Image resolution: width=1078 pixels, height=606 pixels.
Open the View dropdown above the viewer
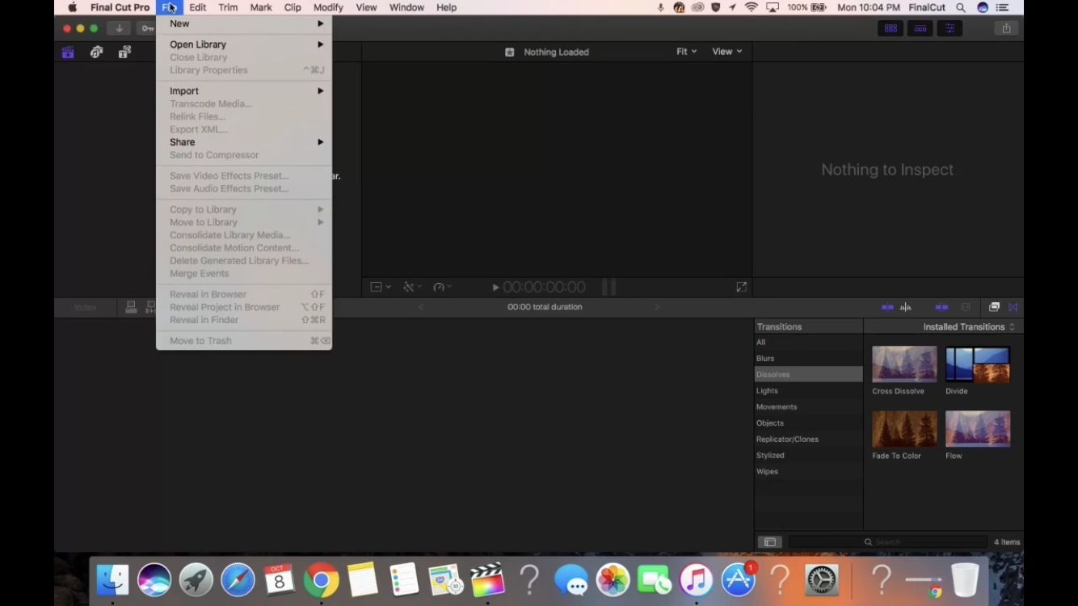coord(725,51)
